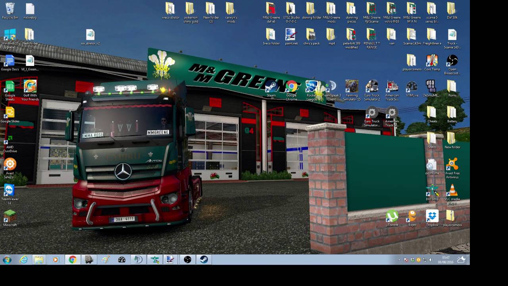Open the taskbar clock showing 03:47

[446, 260]
